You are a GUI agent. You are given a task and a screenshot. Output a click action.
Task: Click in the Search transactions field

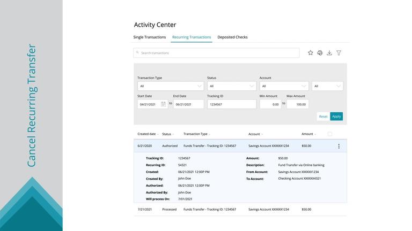coord(216,53)
